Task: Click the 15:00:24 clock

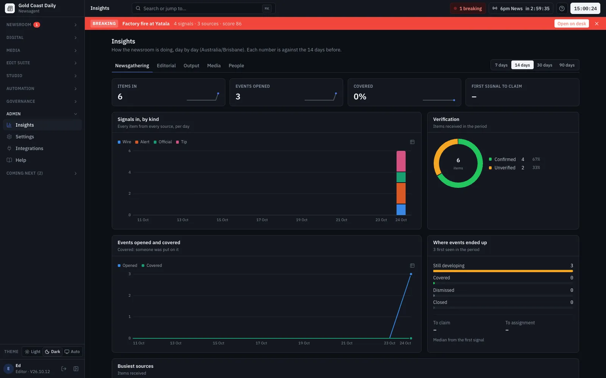Action: [x=585, y=8]
